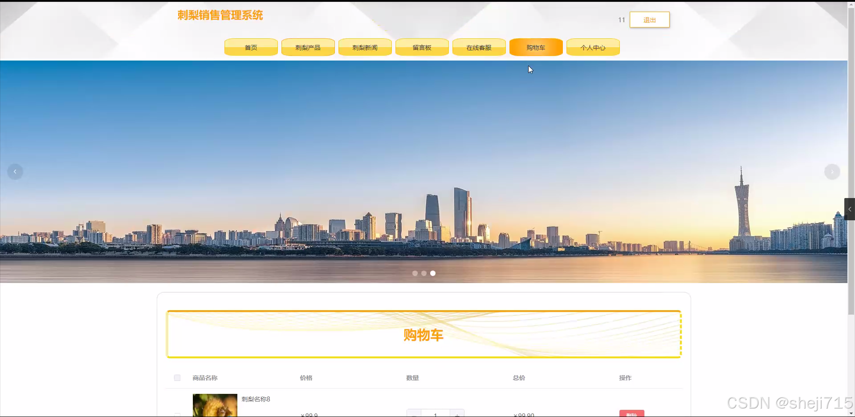
Task: Click the thumbnail image of 刺梨名称8
Action: (x=215, y=405)
